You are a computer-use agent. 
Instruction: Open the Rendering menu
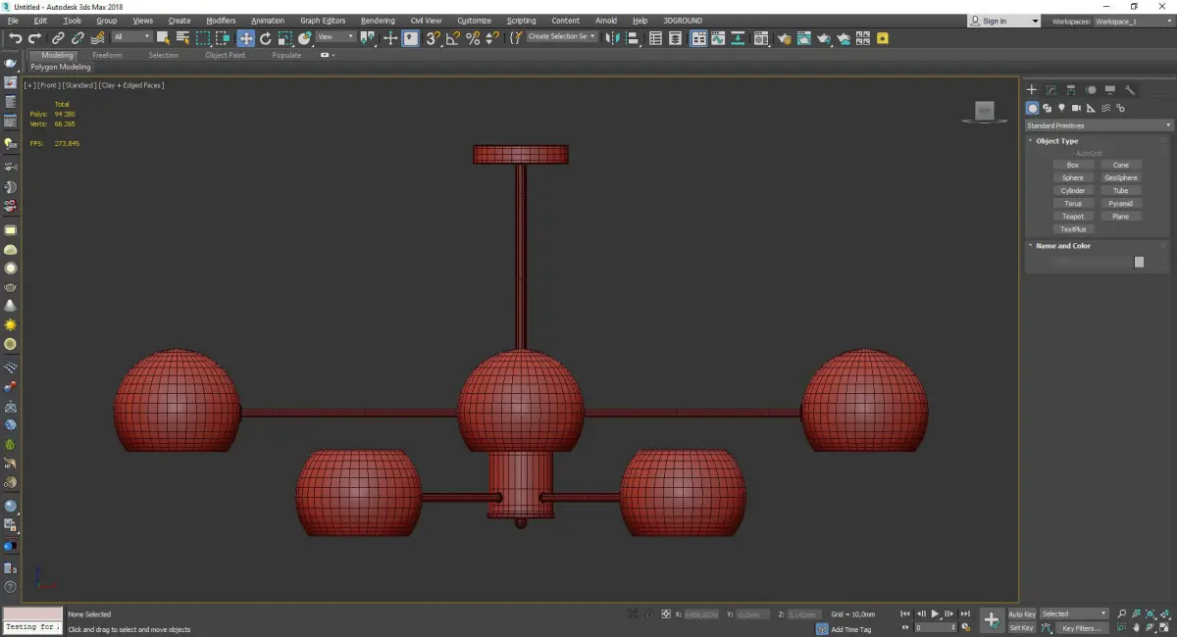coord(378,21)
